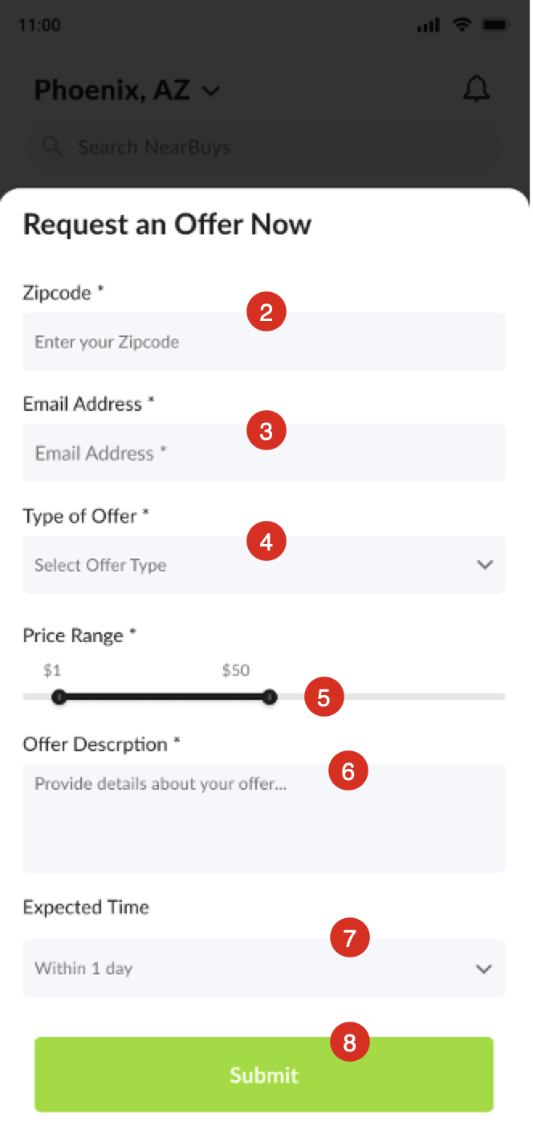Click the Wi-Fi status icon

(462, 25)
